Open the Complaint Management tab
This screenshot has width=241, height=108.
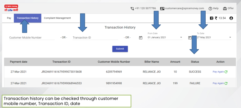pos(57,18)
